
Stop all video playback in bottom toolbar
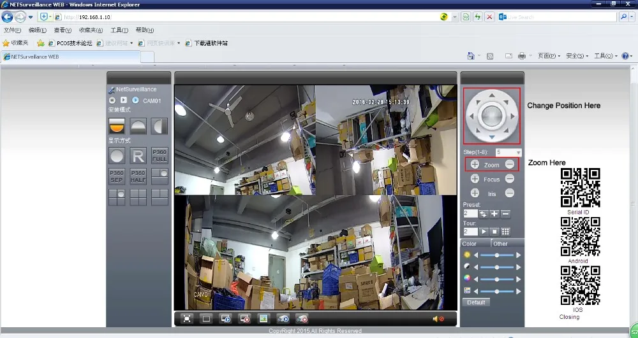coord(245,319)
